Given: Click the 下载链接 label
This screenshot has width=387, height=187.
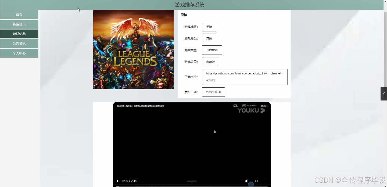Looking at the screenshot, I should pyautogui.click(x=191, y=77).
